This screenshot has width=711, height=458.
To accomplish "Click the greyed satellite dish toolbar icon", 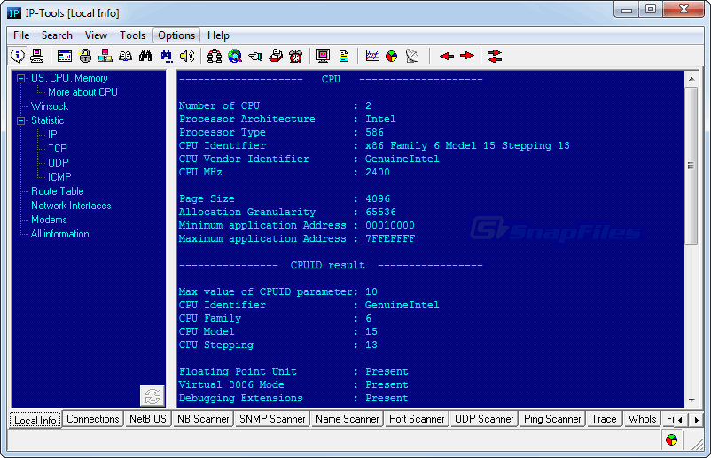I will coord(412,56).
